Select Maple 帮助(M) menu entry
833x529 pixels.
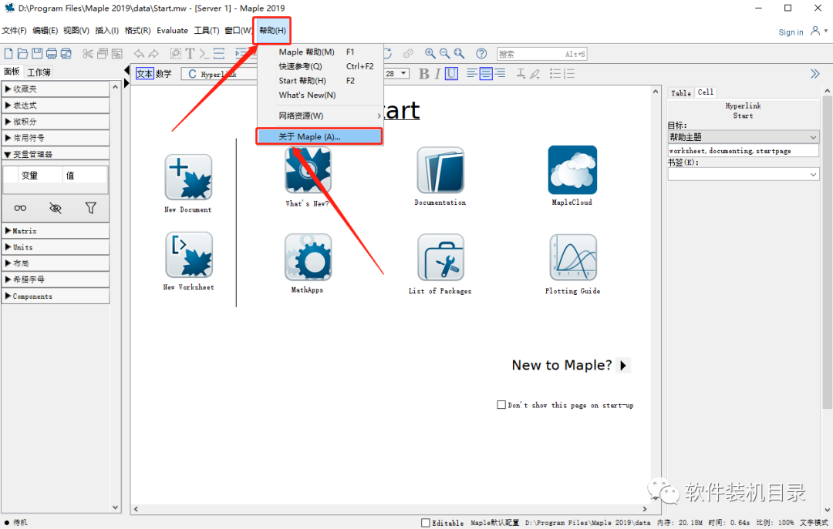click(x=319, y=52)
